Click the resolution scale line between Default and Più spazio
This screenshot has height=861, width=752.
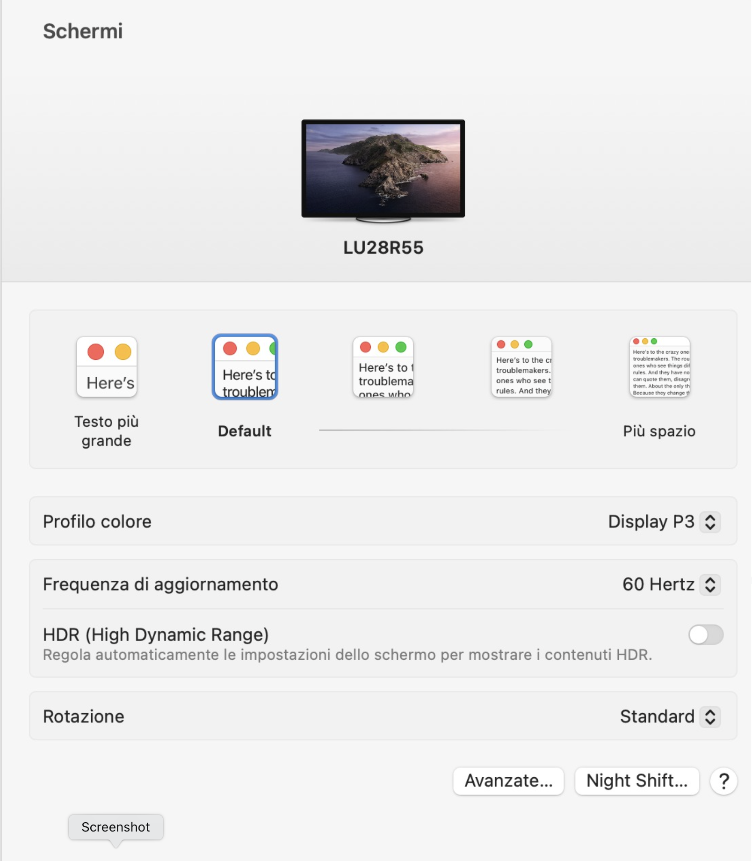(444, 430)
